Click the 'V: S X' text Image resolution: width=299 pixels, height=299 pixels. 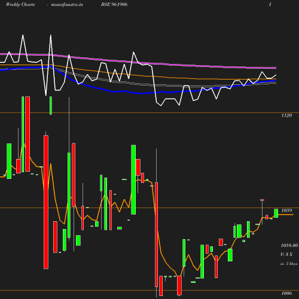[286, 254]
